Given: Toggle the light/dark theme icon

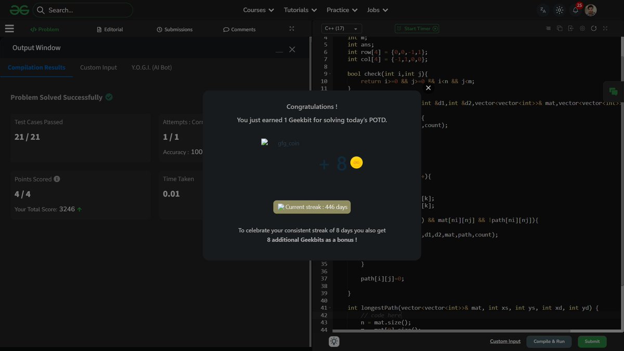Looking at the screenshot, I should click(x=560, y=10).
